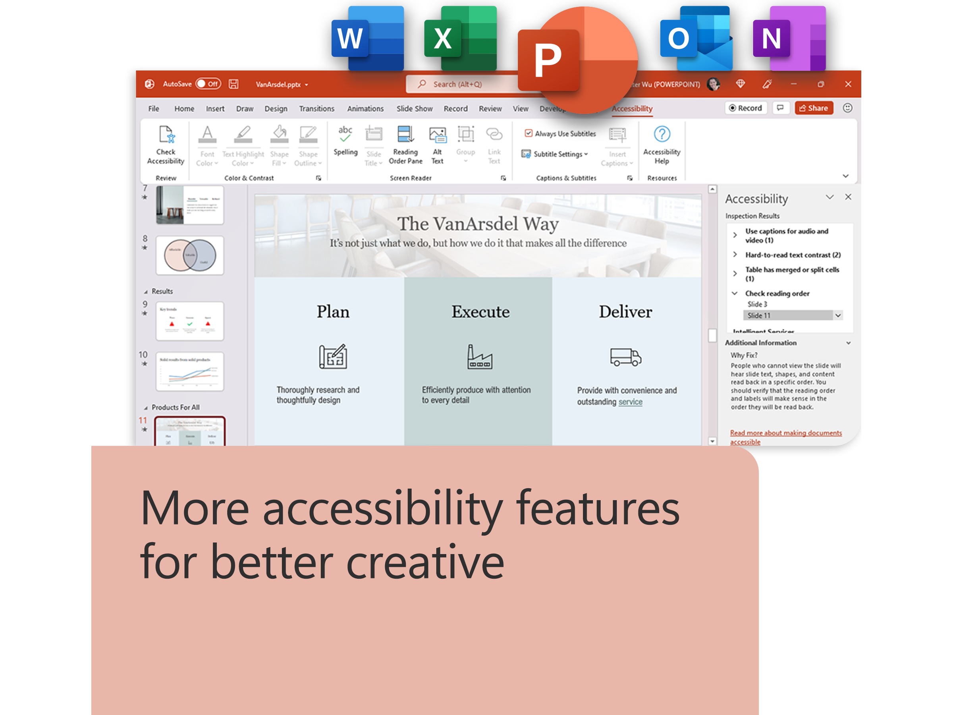The image size is (953, 715).
Task: Open the Transitions ribbon tab
Action: [316, 108]
